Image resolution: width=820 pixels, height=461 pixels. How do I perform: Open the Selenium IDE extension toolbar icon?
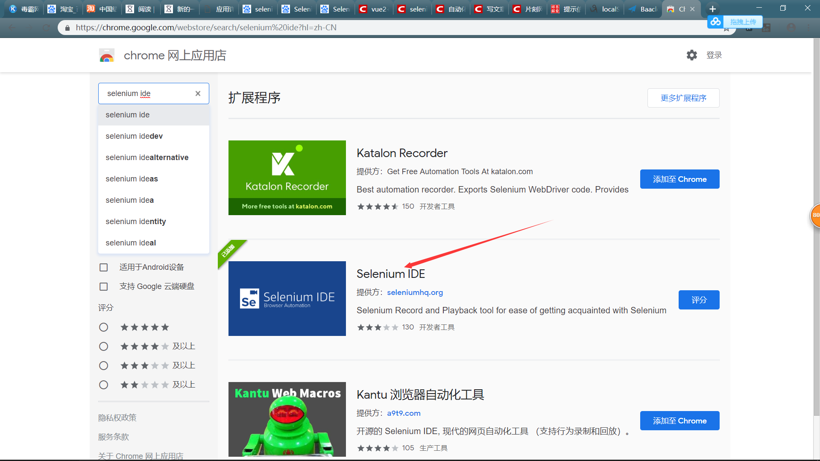(767, 28)
